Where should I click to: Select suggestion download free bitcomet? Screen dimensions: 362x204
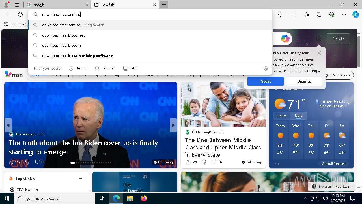pos(150,35)
